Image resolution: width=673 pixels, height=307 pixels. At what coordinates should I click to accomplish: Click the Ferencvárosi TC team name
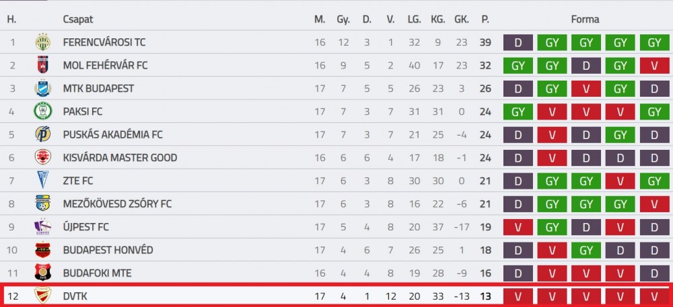[104, 42]
